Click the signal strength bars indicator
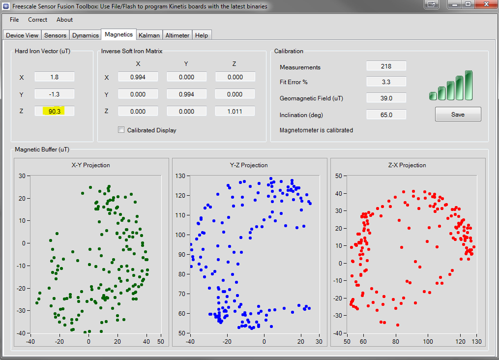Image resolution: width=499 pixels, height=360 pixels. pos(451,85)
